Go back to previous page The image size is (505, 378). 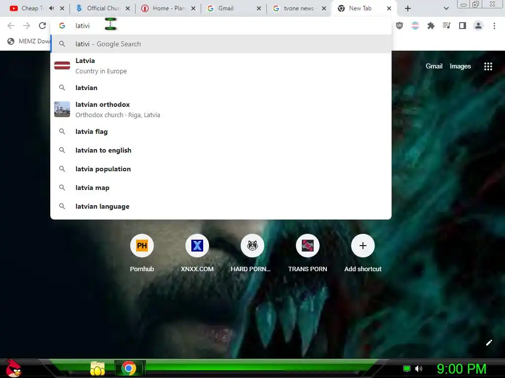point(11,26)
